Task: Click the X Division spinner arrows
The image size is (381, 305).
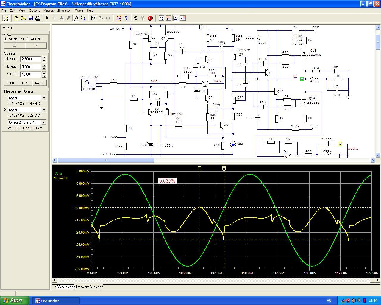Action: 44,59
